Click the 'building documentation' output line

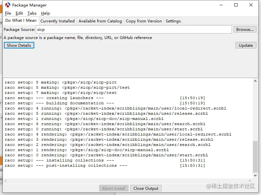105,103
